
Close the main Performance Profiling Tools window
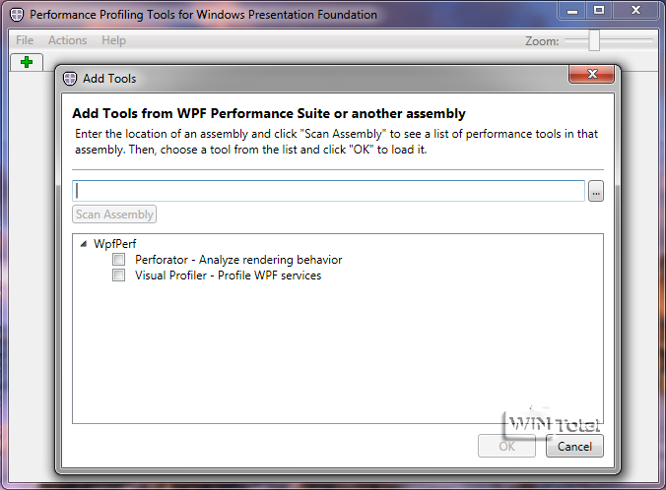coord(635,11)
